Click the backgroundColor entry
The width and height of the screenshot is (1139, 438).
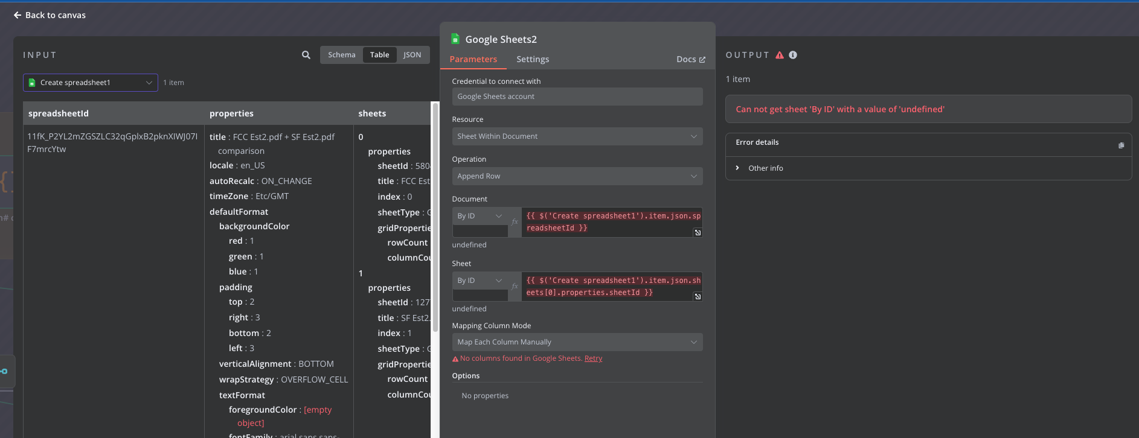click(254, 226)
